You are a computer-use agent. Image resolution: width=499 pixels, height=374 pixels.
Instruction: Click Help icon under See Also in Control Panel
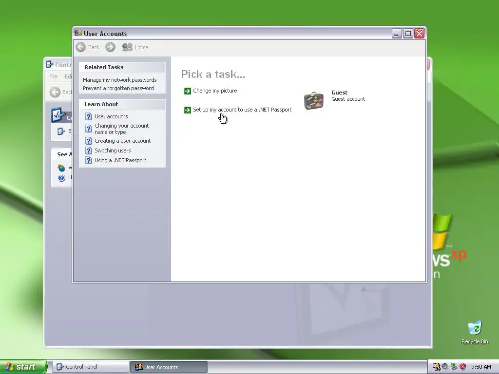point(61,178)
